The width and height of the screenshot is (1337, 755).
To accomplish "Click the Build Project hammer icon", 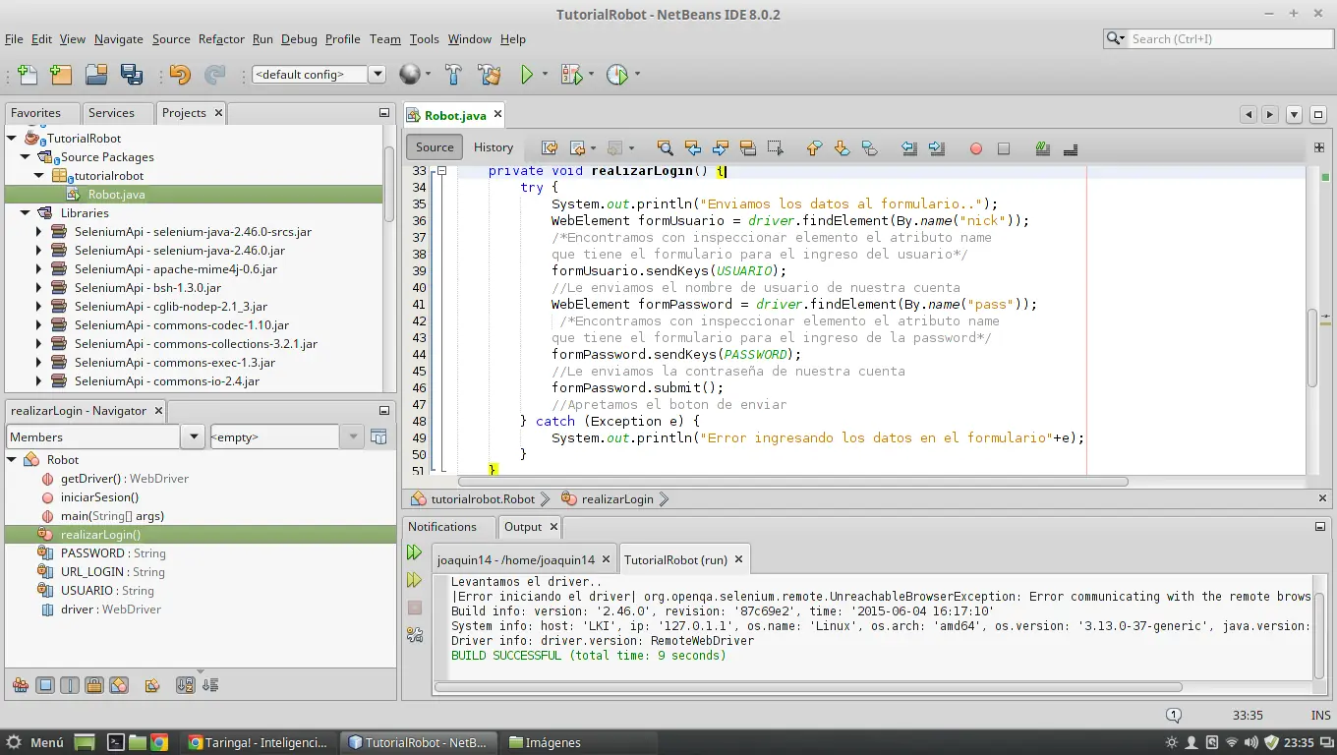I will coord(453,74).
